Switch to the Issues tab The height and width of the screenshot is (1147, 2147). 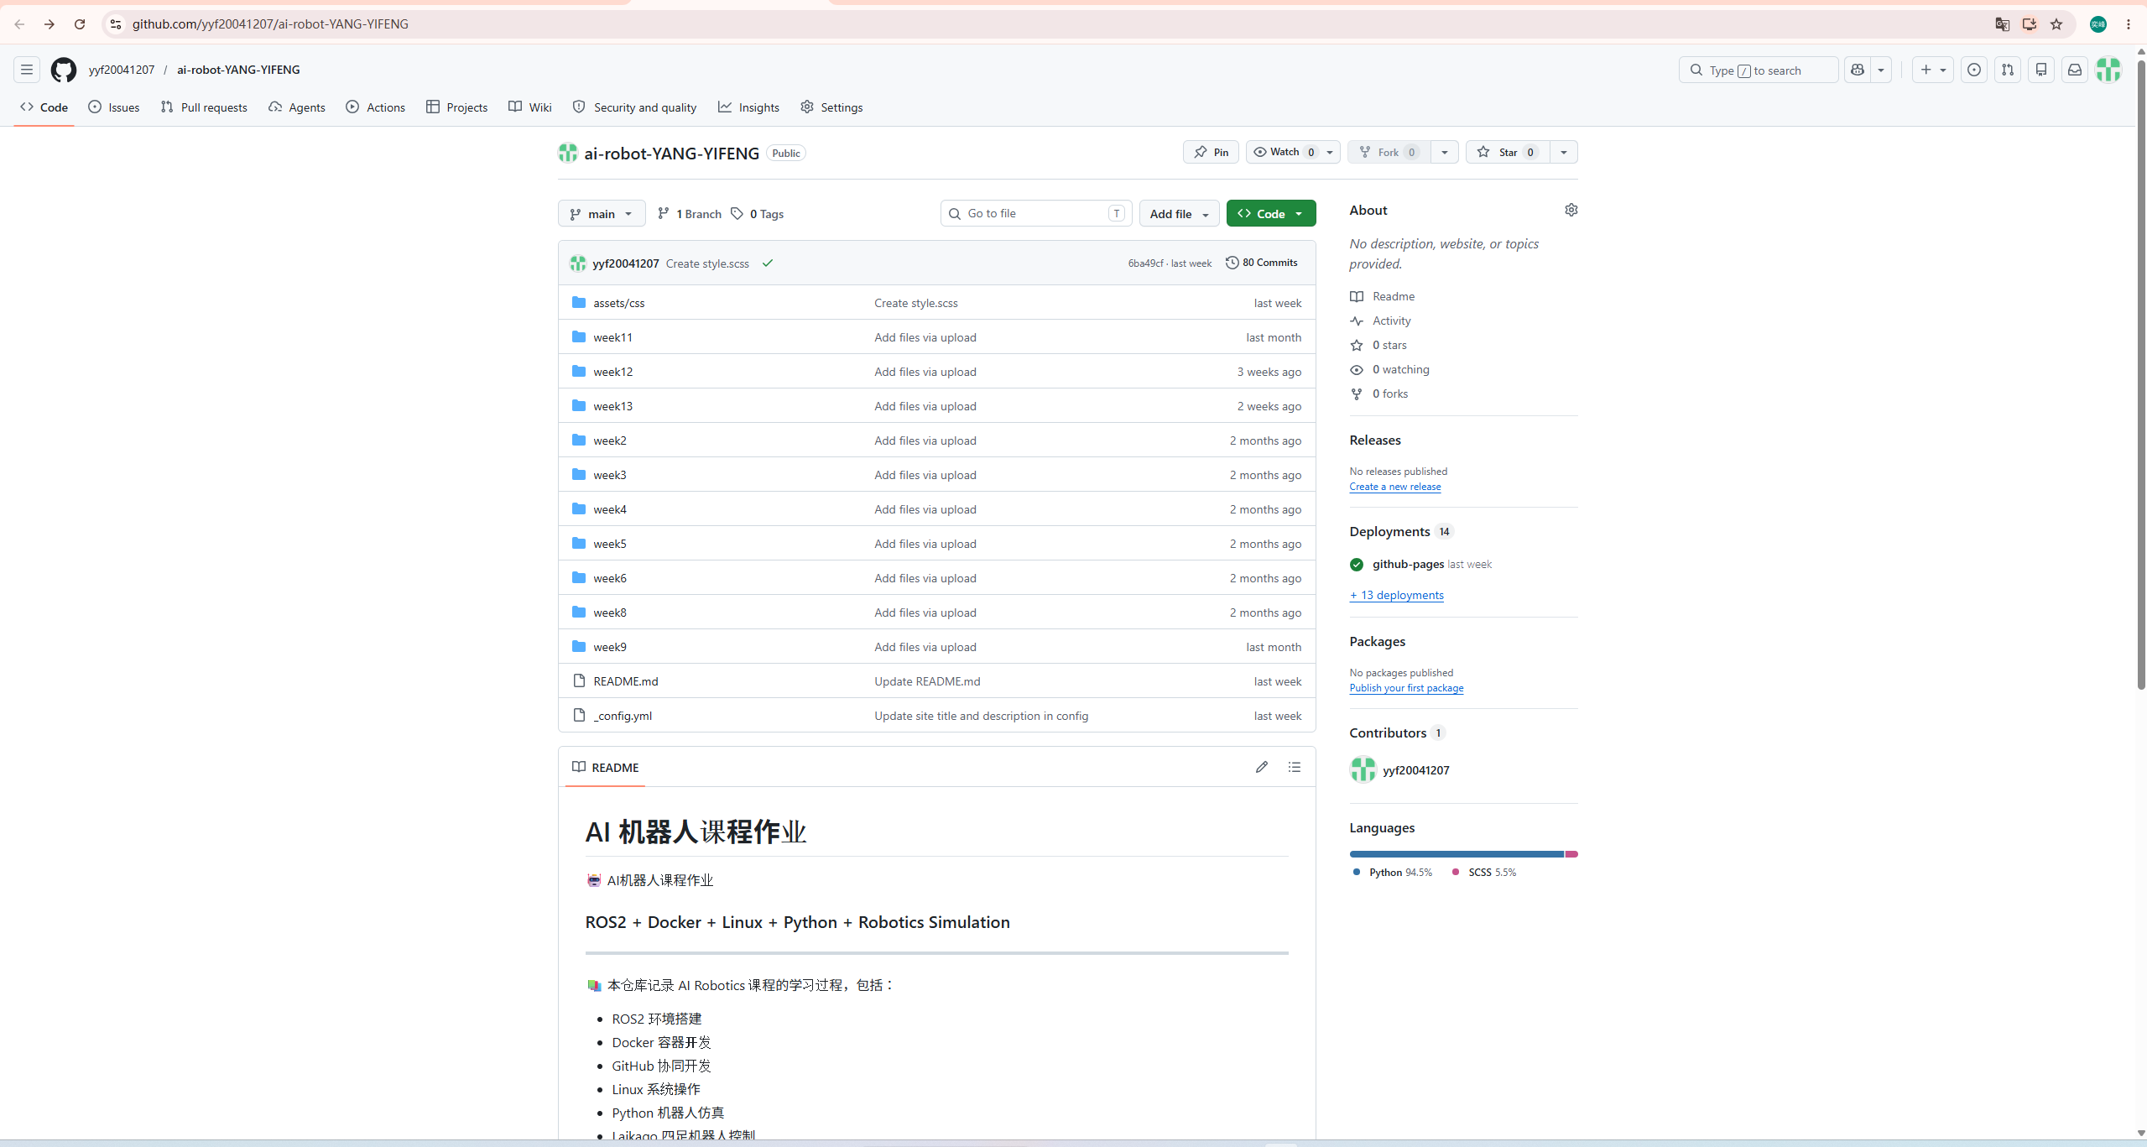coord(114,107)
